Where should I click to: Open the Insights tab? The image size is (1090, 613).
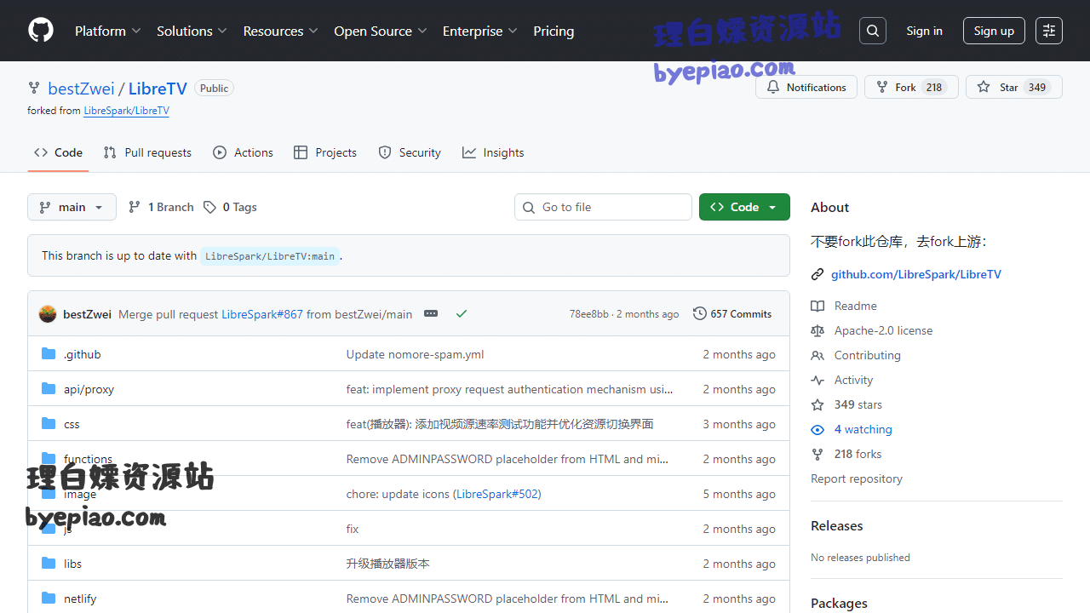493,152
